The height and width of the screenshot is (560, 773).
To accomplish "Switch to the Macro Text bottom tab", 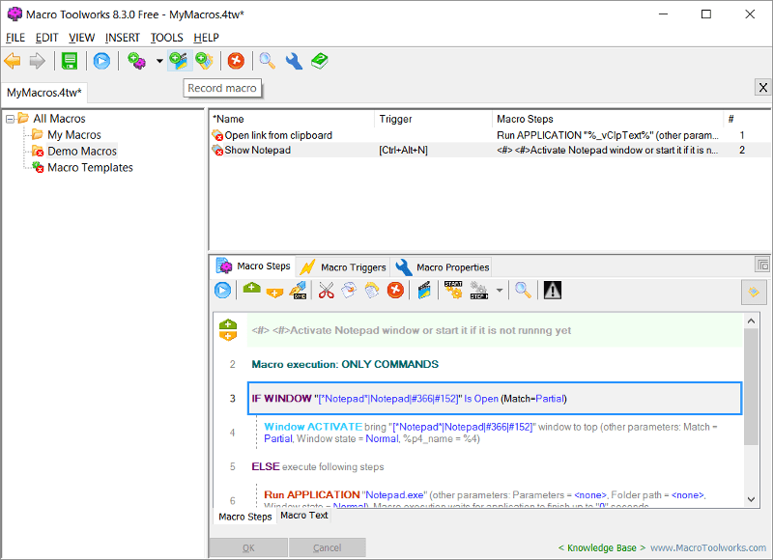I will [x=304, y=516].
